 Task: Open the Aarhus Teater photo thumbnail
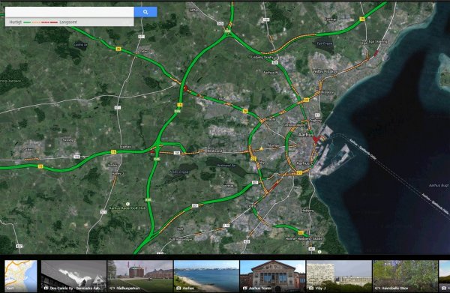point(273,276)
